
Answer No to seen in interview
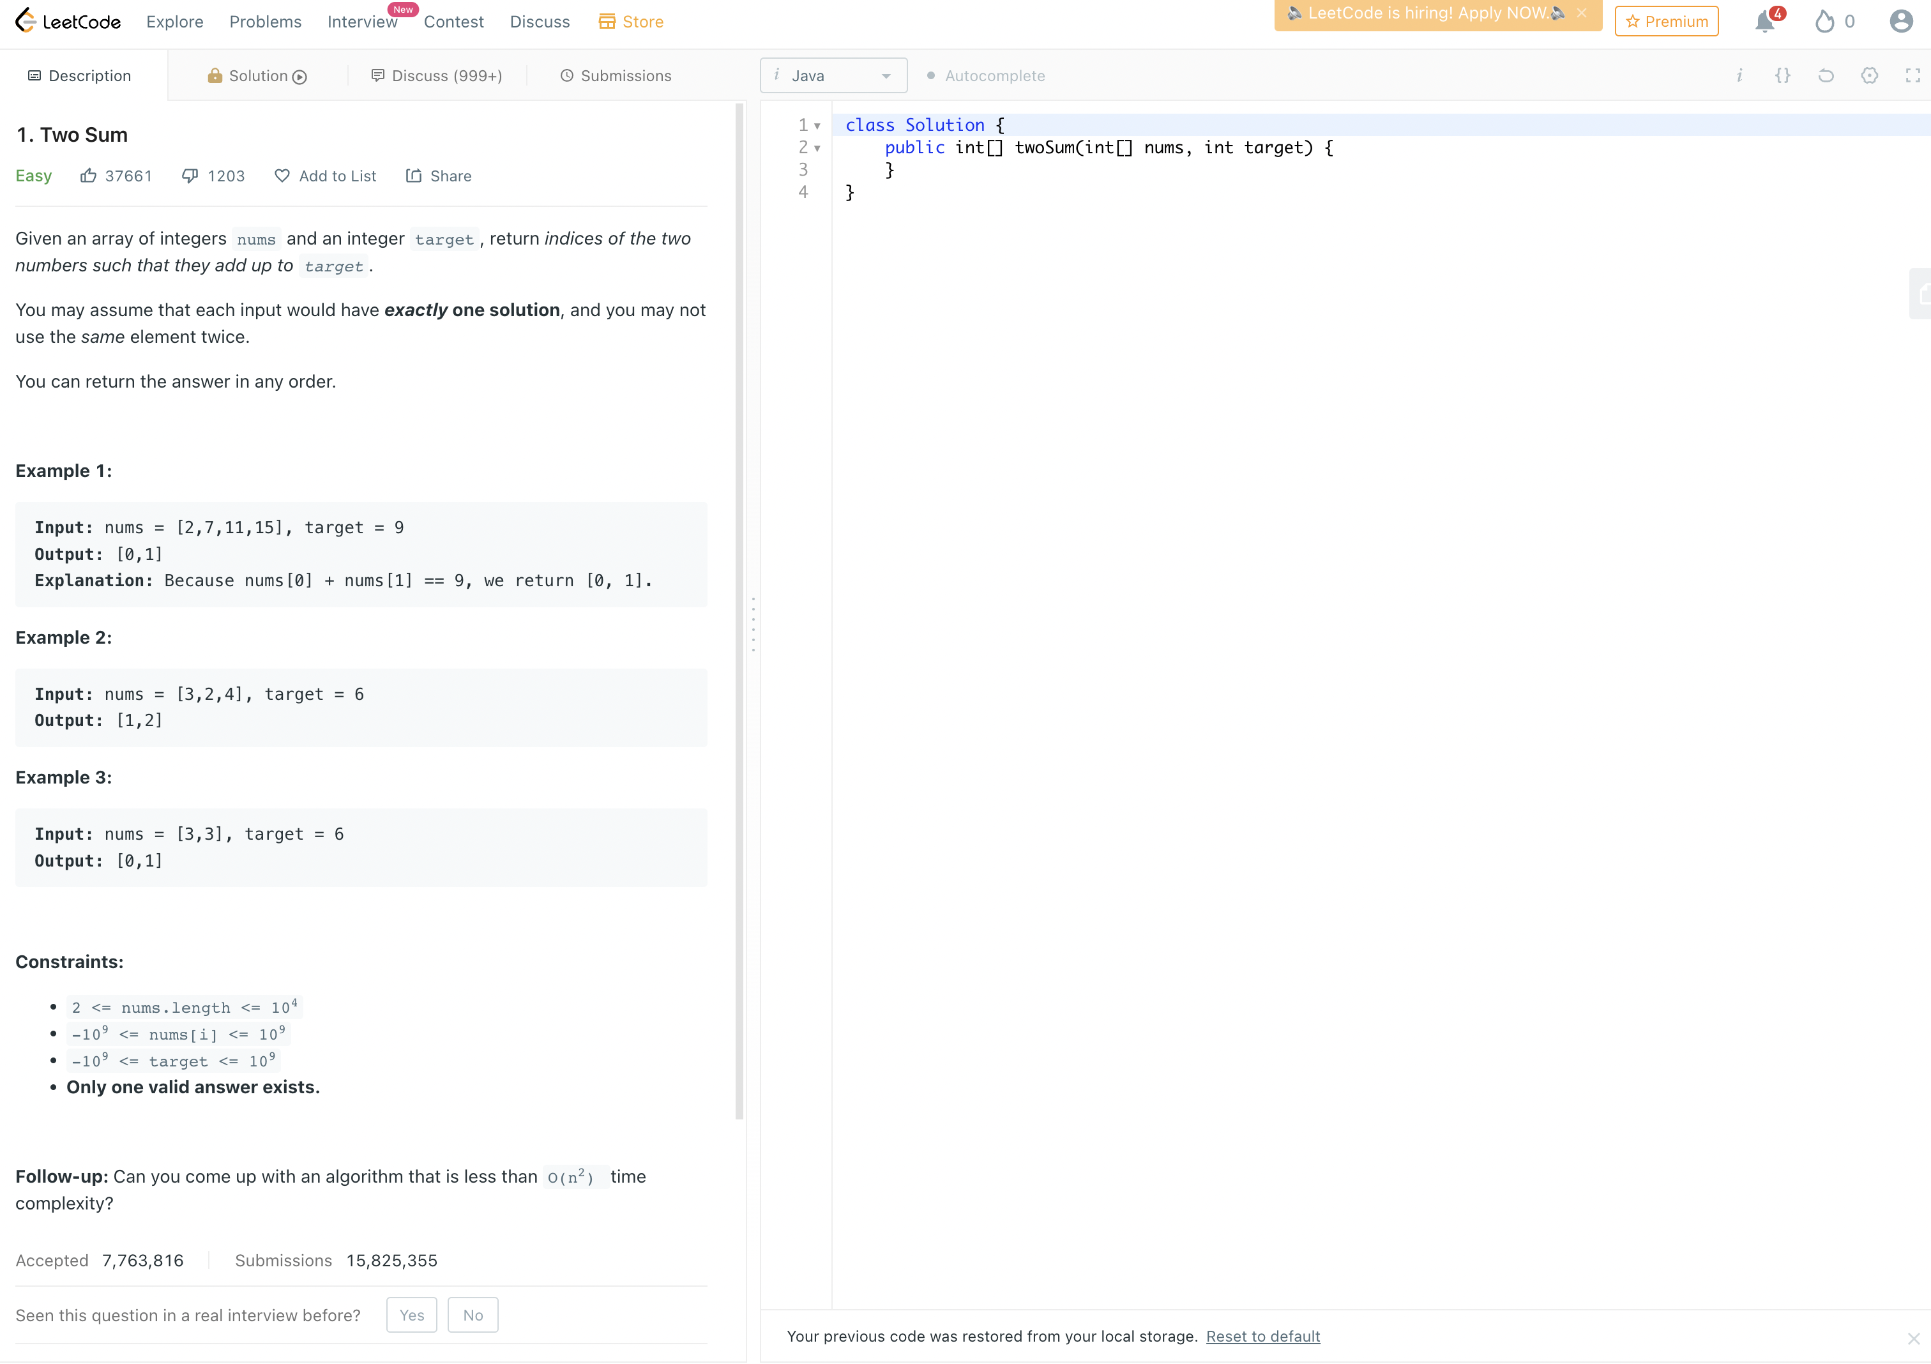coord(473,1315)
